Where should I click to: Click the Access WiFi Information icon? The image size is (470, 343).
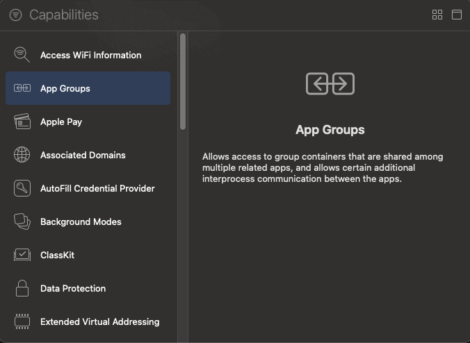click(22, 55)
